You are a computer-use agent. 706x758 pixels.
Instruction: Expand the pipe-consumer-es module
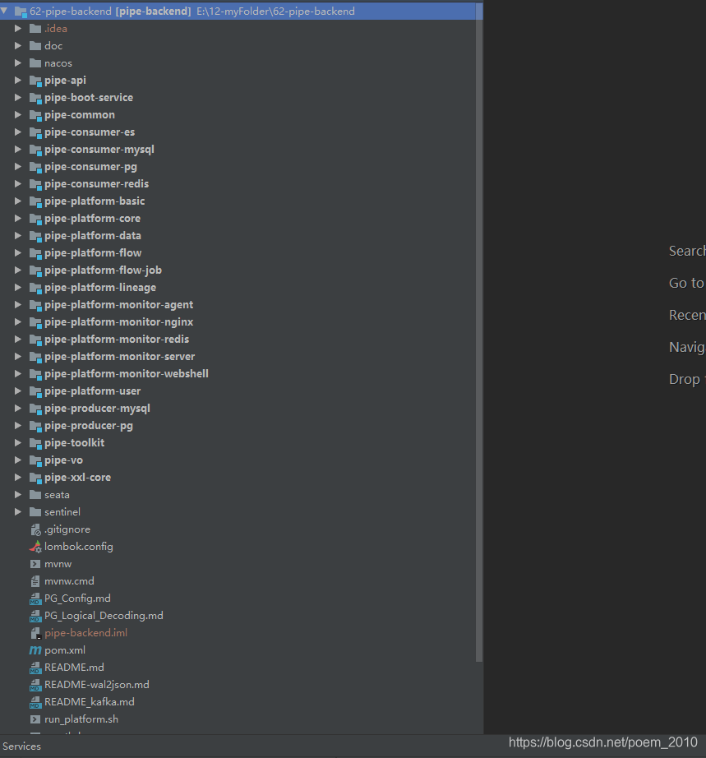(18, 132)
